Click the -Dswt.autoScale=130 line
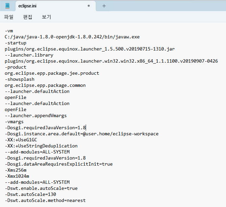This screenshot has height=207, width=226. click(x=30, y=194)
